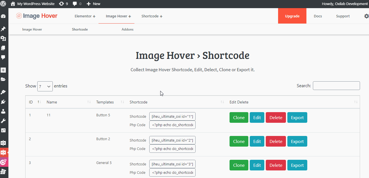Clone the General 5 entry
Viewport: 369px width, 178px height.
tap(239, 165)
